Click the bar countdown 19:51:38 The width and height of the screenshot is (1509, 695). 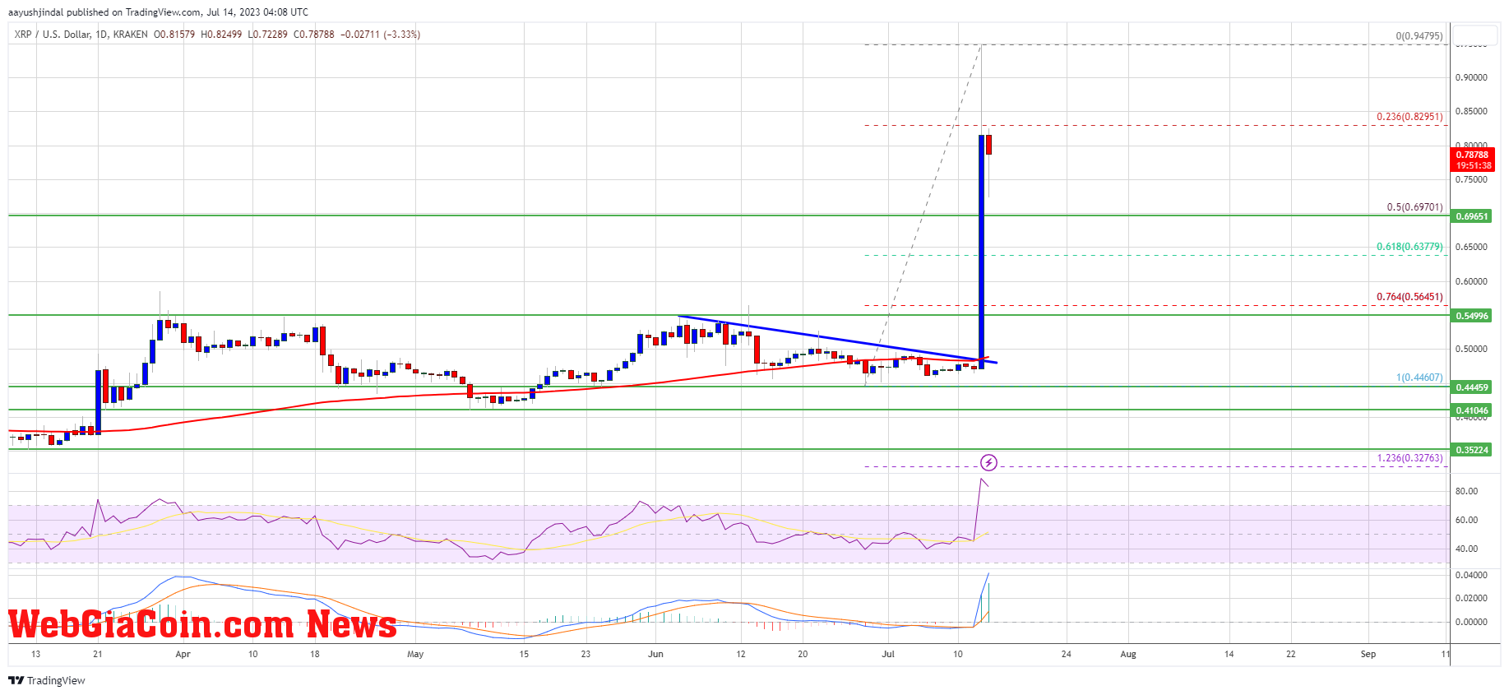(1472, 165)
